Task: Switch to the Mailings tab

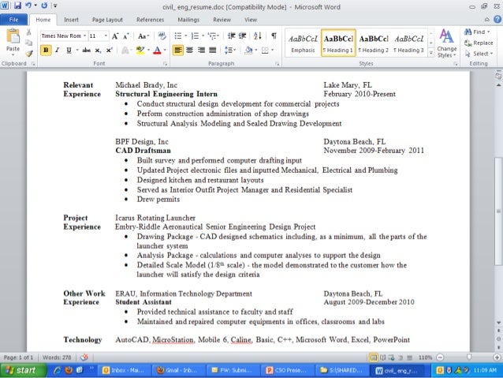Action: (188, 20)
